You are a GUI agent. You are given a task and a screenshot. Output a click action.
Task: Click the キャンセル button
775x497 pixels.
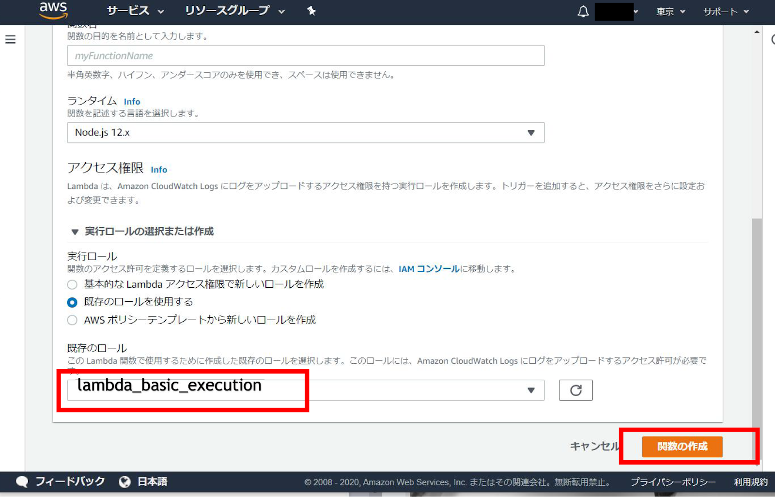pyautogui.click(x=594, y=446)
